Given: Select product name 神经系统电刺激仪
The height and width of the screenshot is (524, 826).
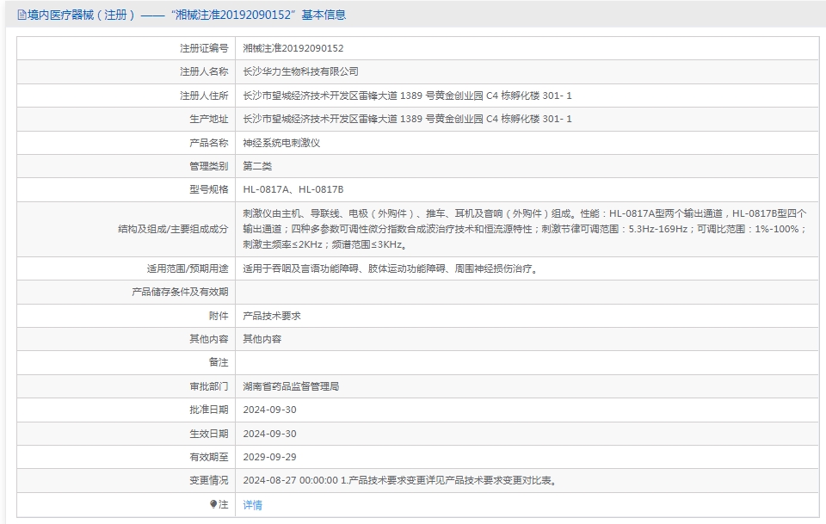Looking at the screenshot, I should coord(281,143).
